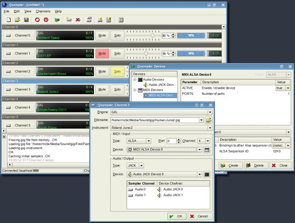Click Channel 1 volume slider handle
This screenshot has height=223, width=295.
[146, 54]
